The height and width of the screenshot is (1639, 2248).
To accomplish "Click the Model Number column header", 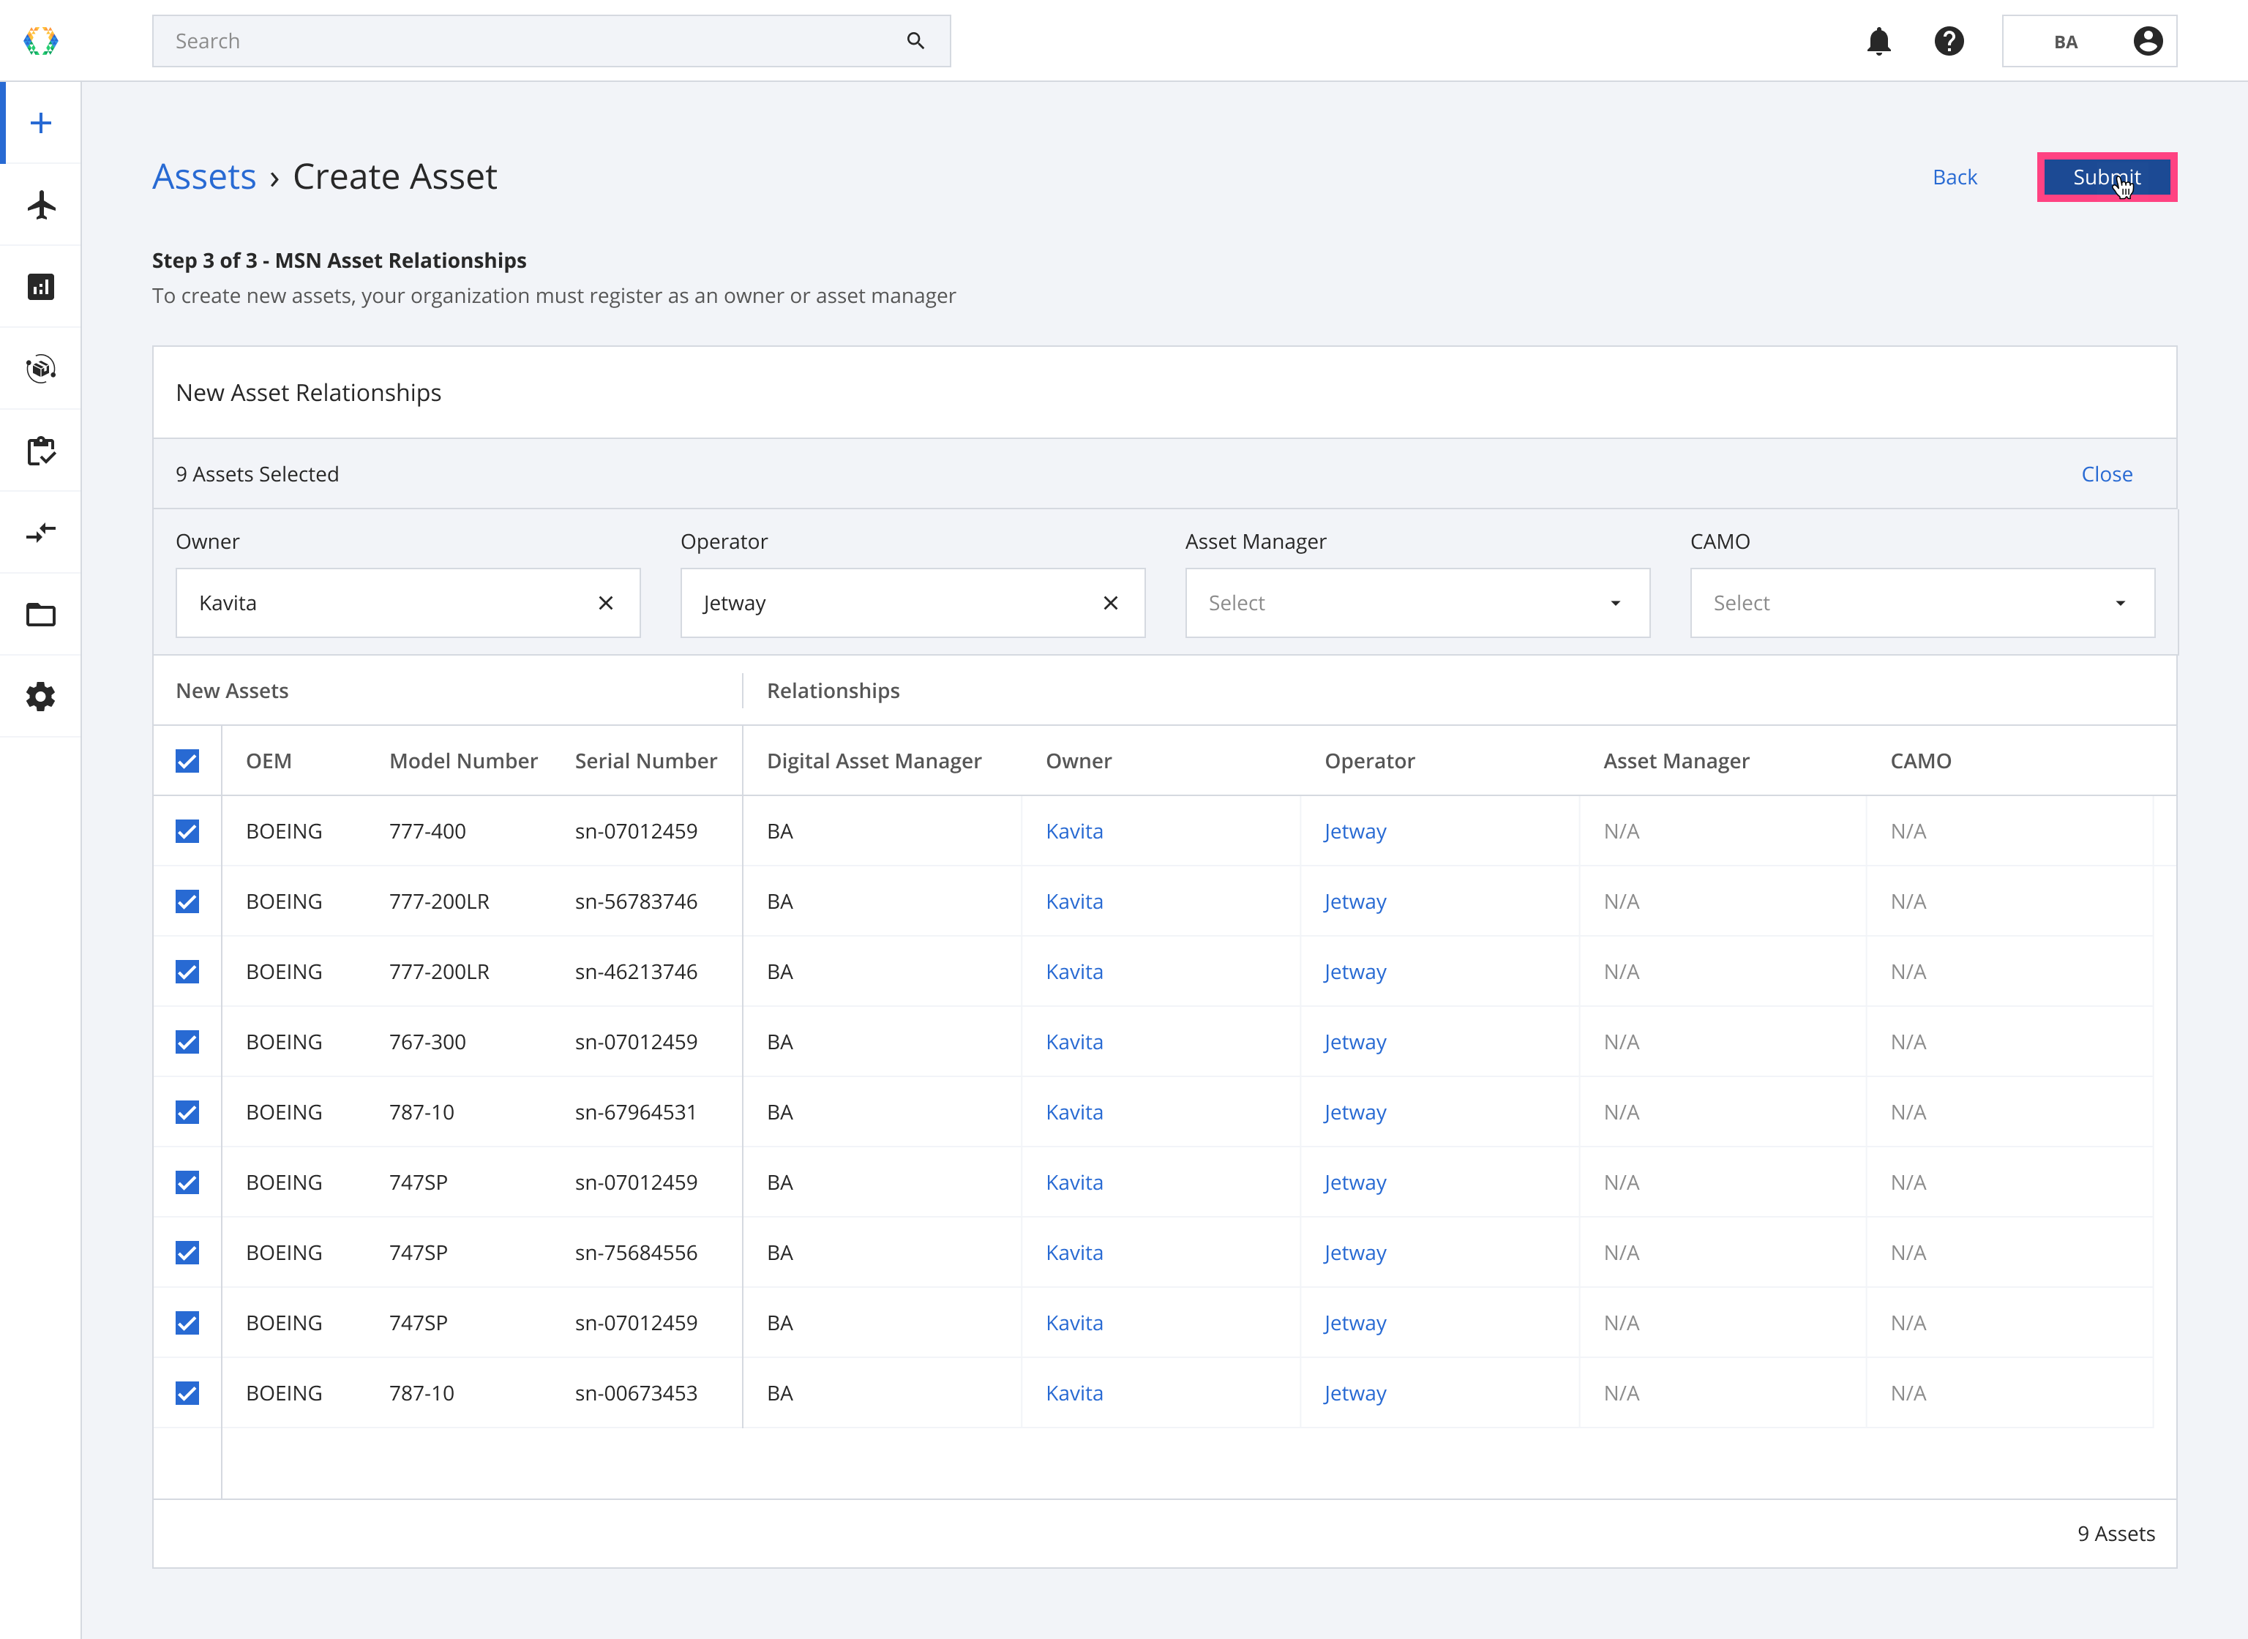I will pyautogui.click(x=463, y=761).
